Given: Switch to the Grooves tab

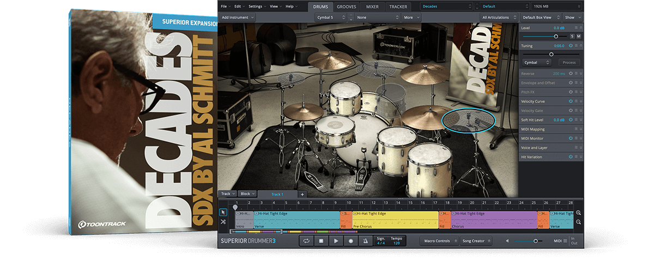Looking at the screenshot, I should click(347, 7).
